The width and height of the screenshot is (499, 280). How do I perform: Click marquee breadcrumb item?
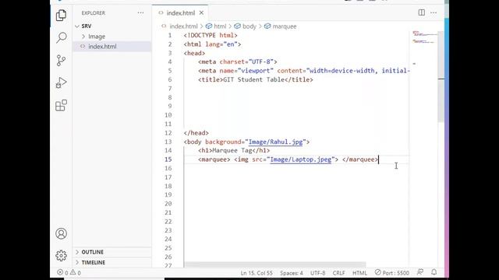[281, 26]
